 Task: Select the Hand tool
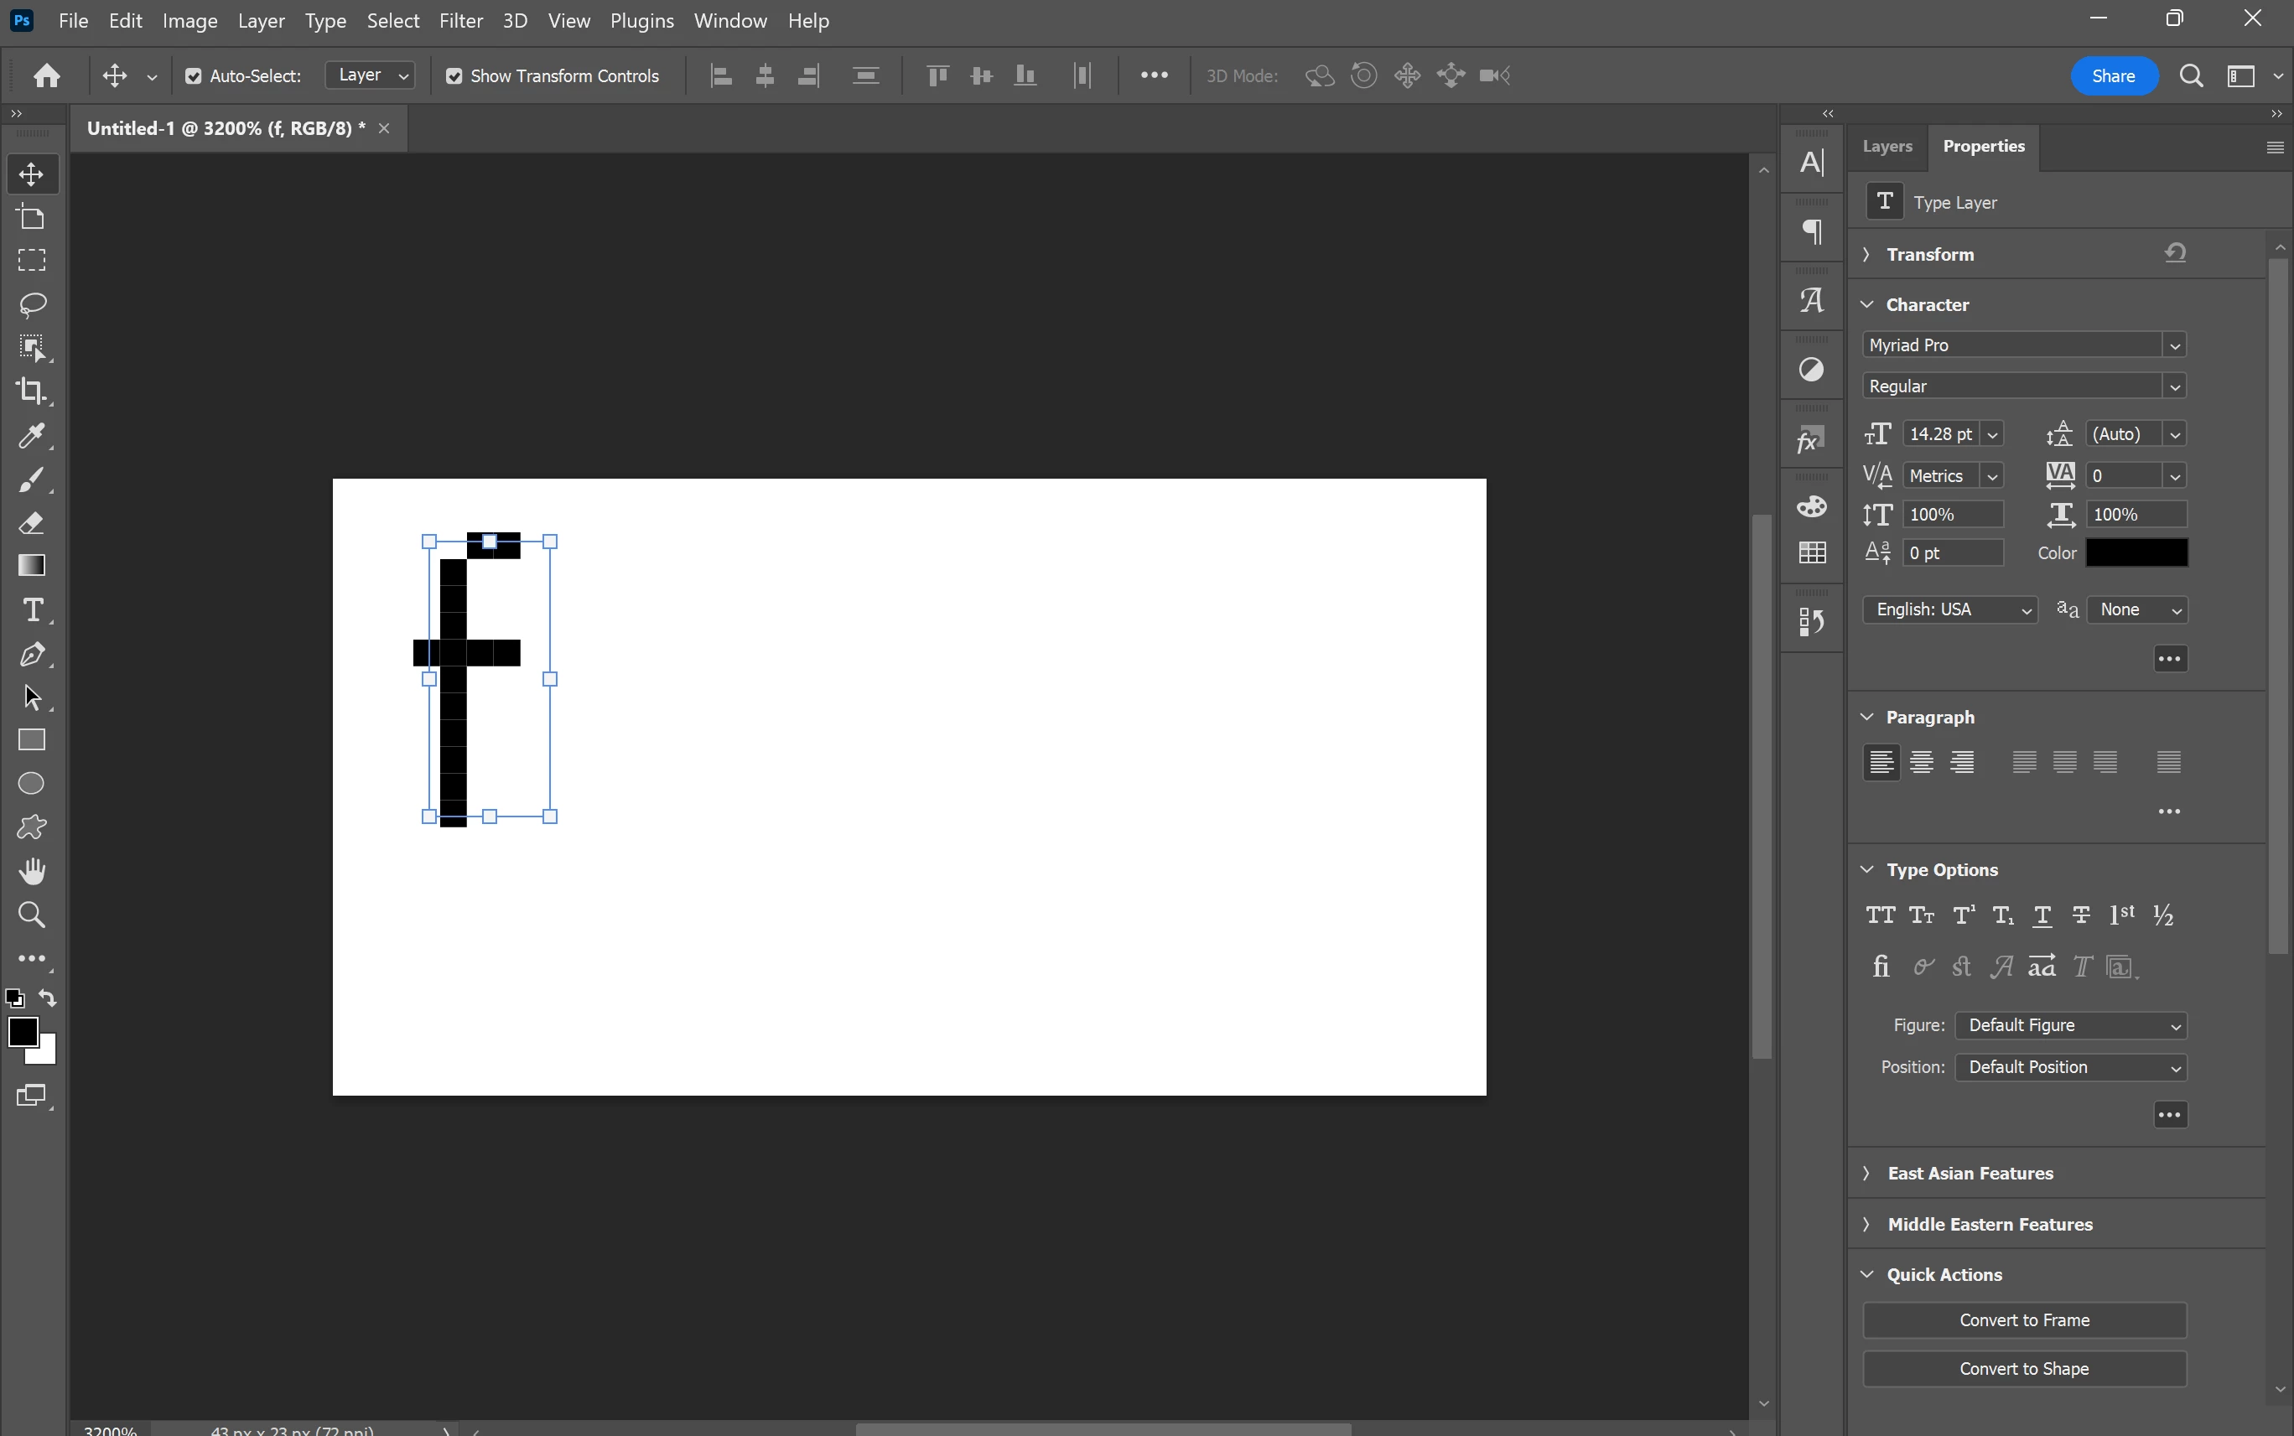tap(33, 870)
